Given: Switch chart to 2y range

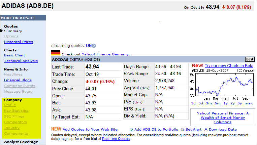Looking at the screenshot, I should tap(232, 103).
